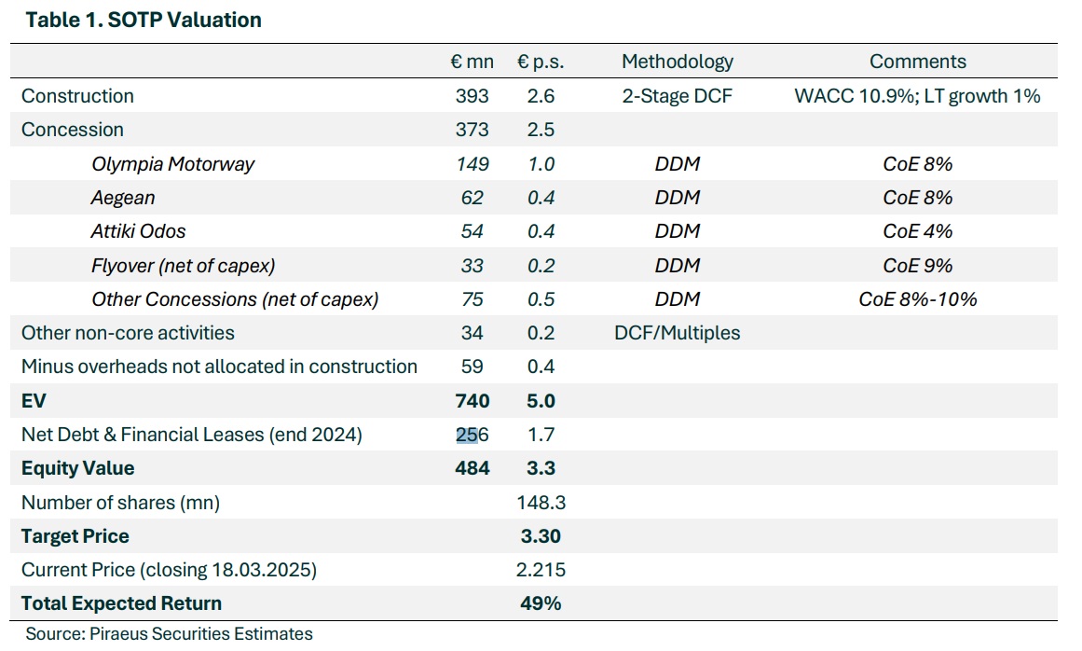Viewport: 1082px width, 651px height.
Task: Click the Comments column header
Action: 918,62
